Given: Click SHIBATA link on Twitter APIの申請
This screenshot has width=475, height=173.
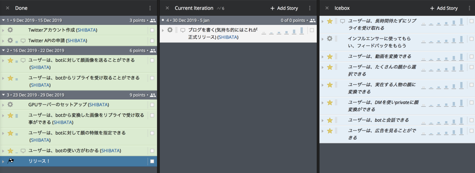Looking at the screenshot, I should (76, 40).
